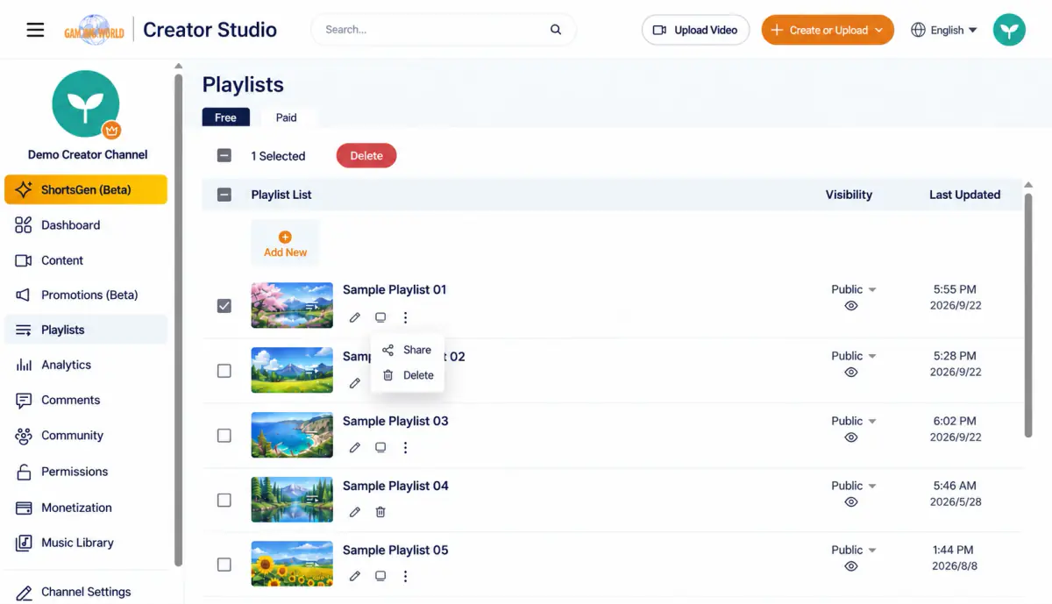Edit Sample Playlist 02 with pencil icon

[355, 382]
